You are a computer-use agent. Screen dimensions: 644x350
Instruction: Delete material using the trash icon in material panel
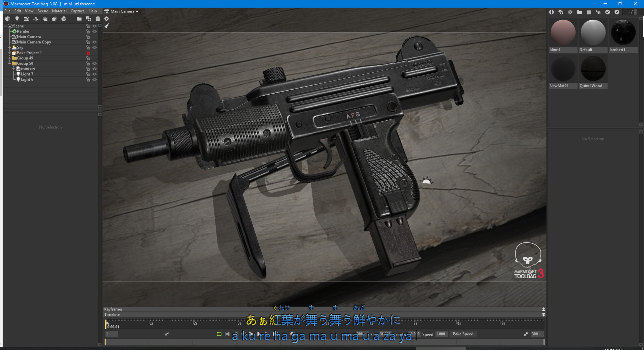589,12
